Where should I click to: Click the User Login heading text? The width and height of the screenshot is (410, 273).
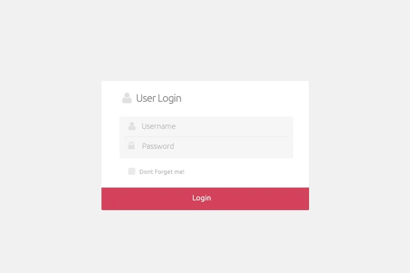(x=159, y=98)
